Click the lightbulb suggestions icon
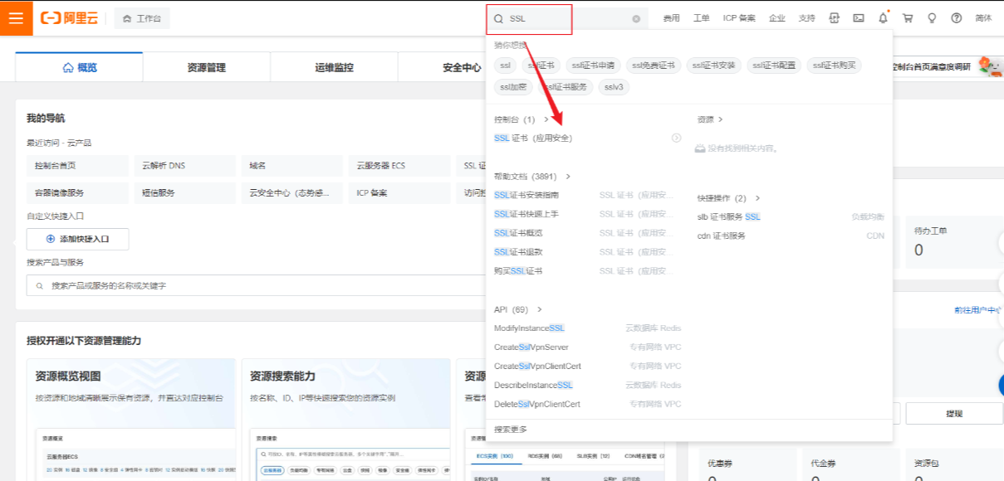Viewport: 1004px width, 481px height. click(932, 18)
